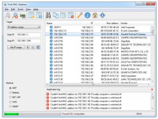Click the Start IP input field
The width and height of the screenshot is (158, 119).
(x=28, y=35)
